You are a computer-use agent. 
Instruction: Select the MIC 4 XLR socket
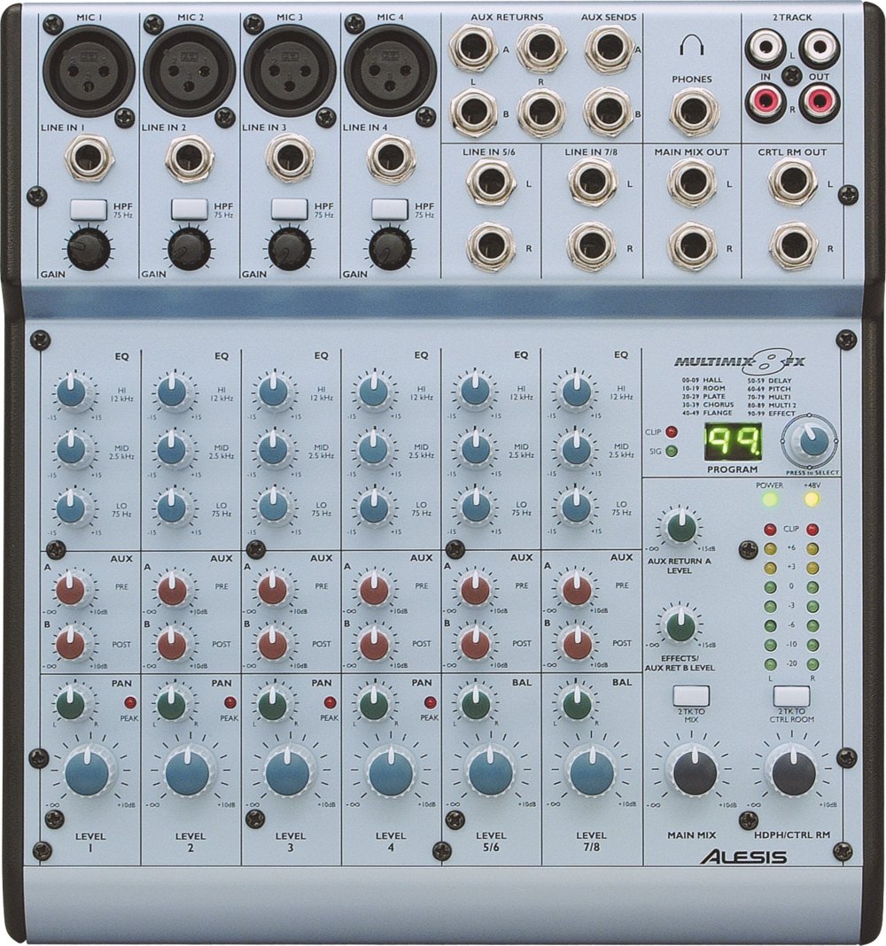[x=390, y=70]
